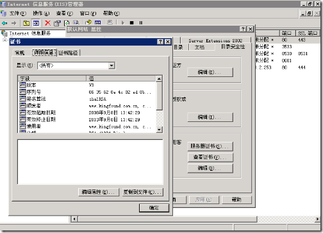Viewport: 323px width, 233px height.
Task: Open the 操作 menu
Action: tap(41, 13)
